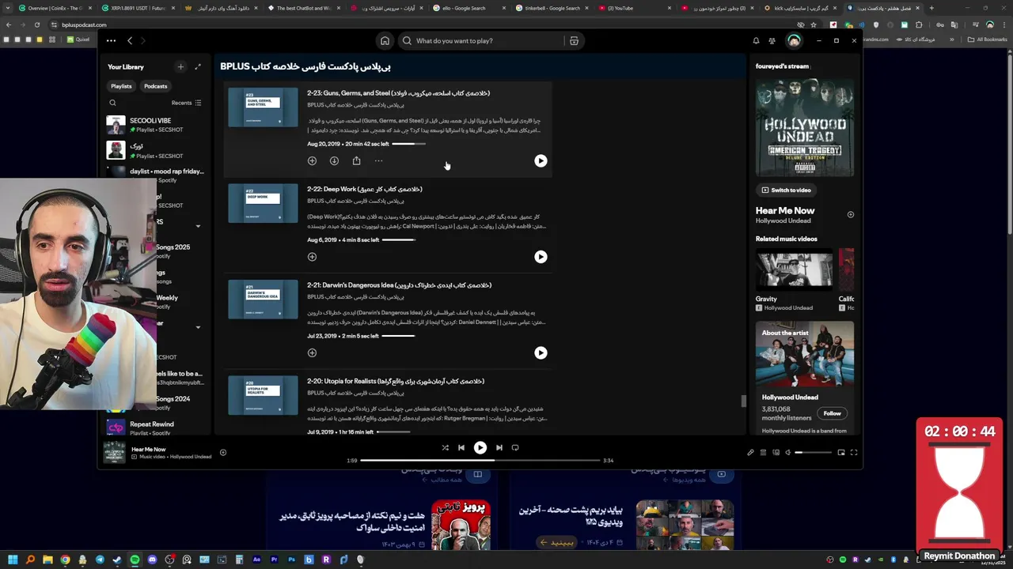1013x569 pixels.
Task: Open the play queue icon
Action: tap(763, 452)
